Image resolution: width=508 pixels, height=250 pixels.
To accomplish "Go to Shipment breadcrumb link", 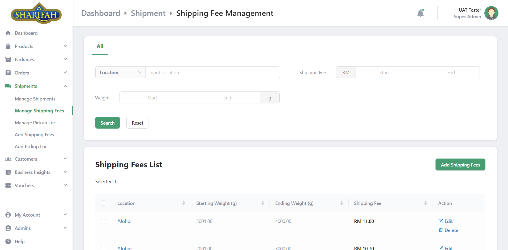I will [148, 13].
